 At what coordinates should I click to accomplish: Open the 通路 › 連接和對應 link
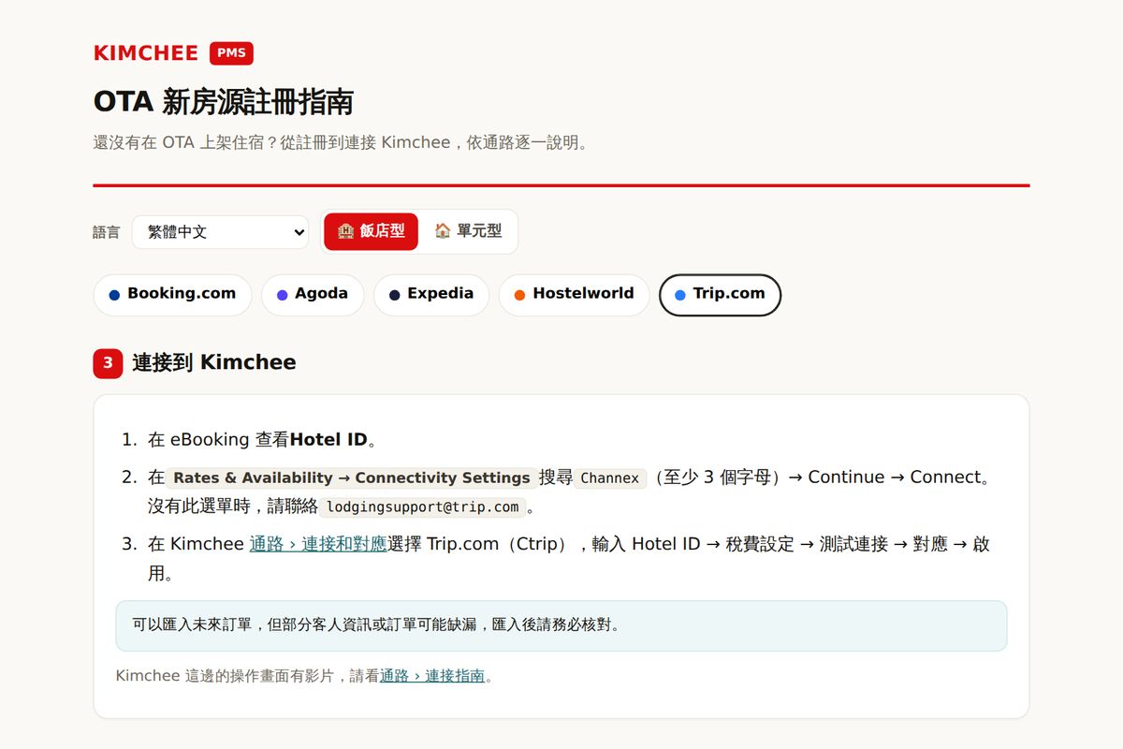[318, 544]
